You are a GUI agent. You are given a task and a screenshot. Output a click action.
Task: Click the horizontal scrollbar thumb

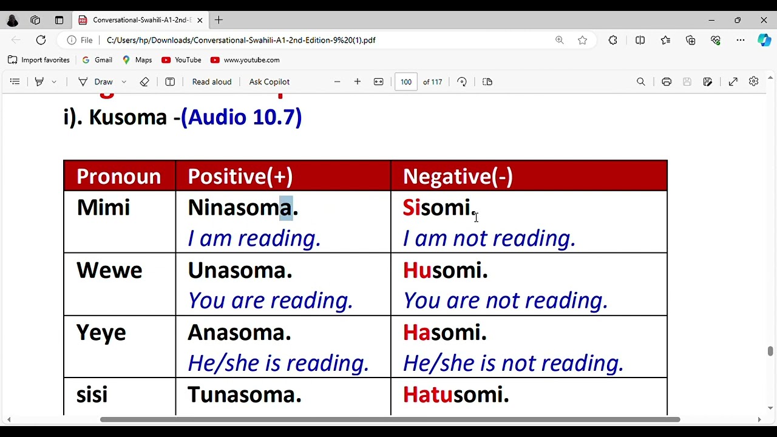coord(390,419)
